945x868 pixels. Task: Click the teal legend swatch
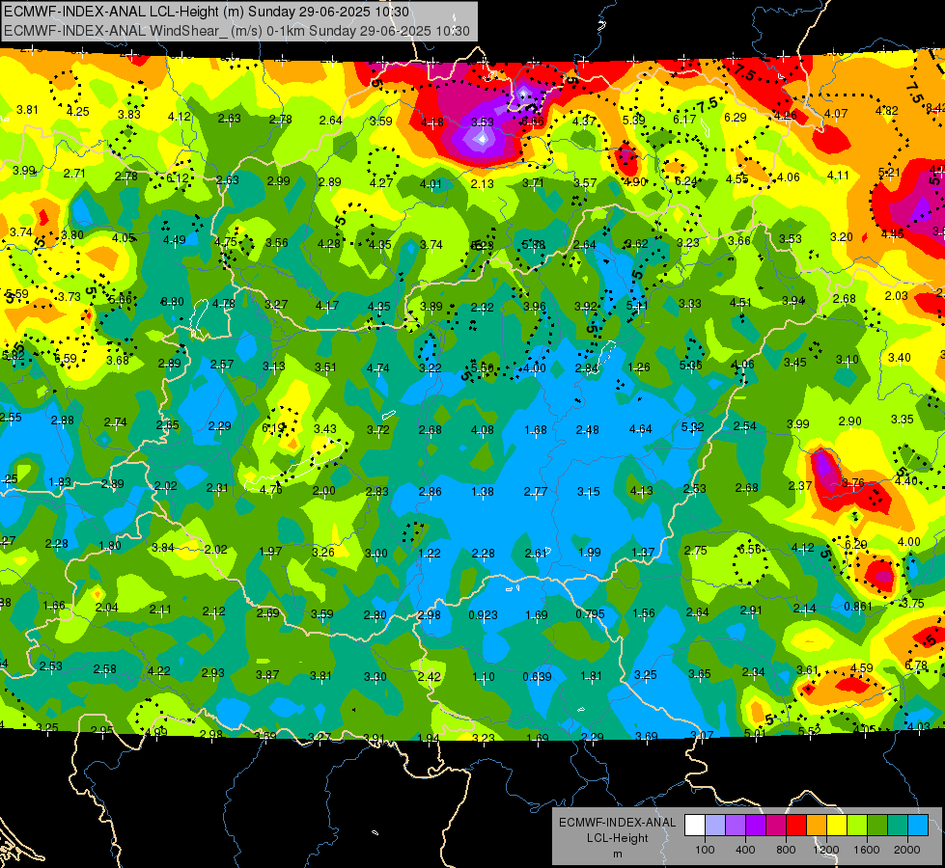coord(898,826)
